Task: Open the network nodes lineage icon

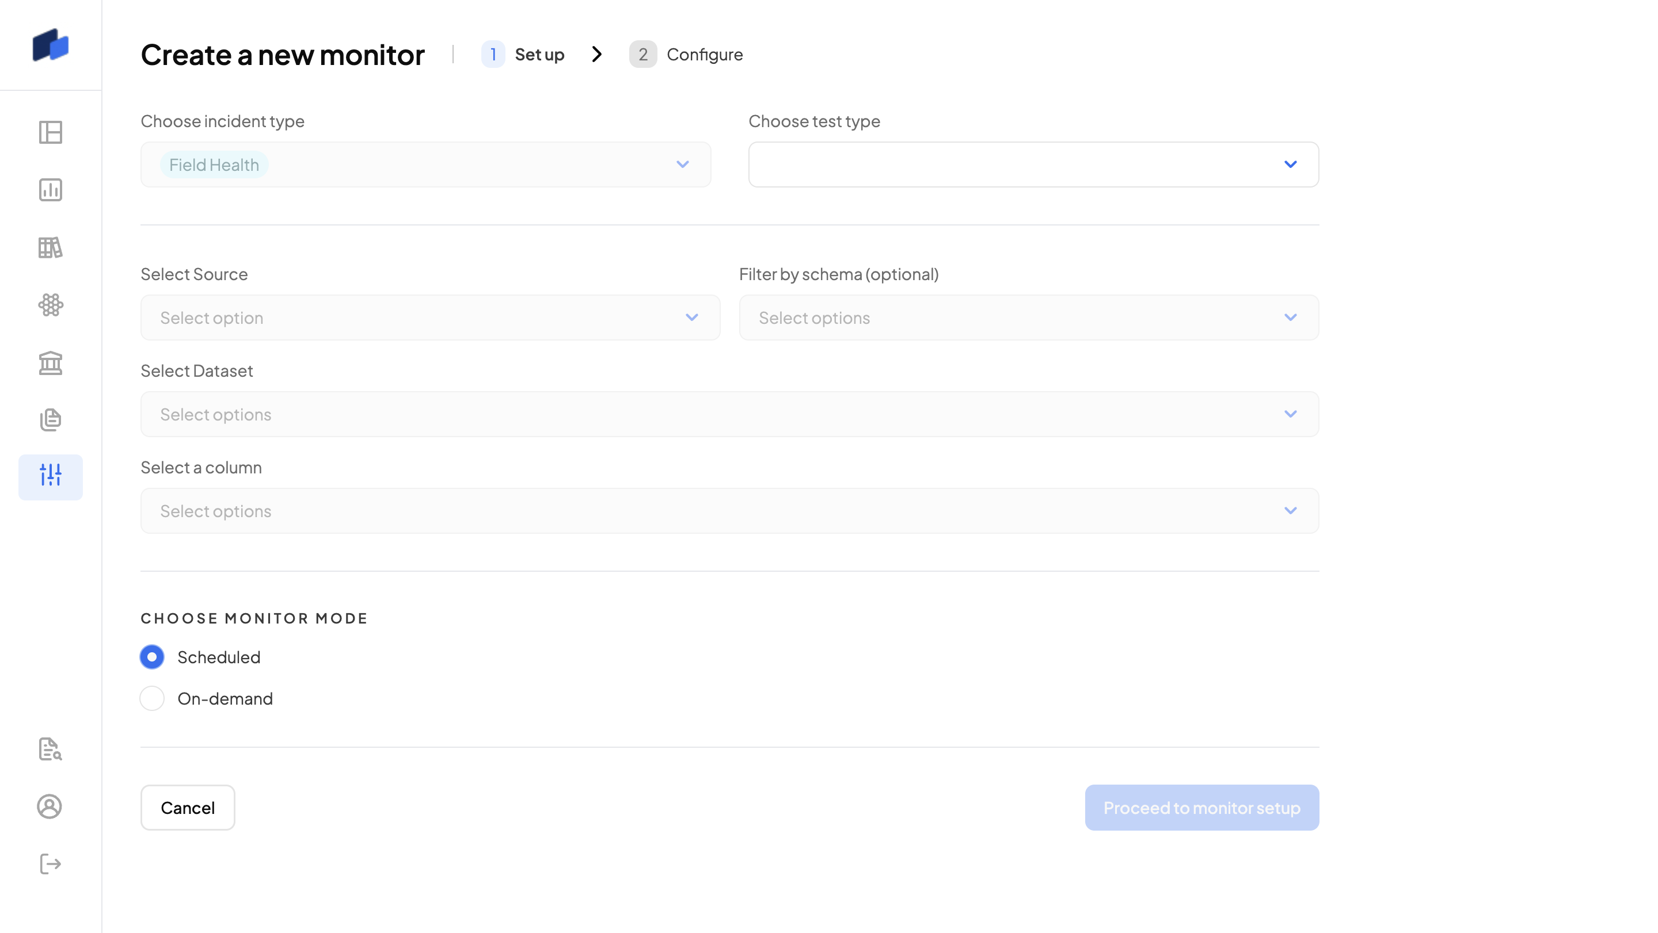Action: coord(50,305)
